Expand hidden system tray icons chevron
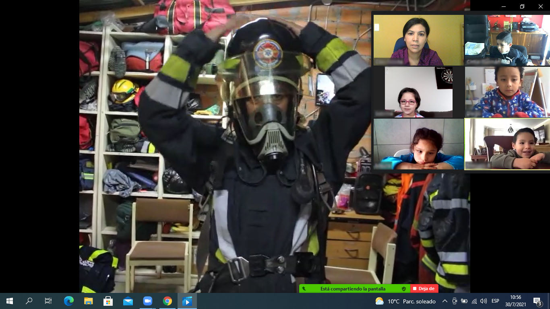 (445, 301)
